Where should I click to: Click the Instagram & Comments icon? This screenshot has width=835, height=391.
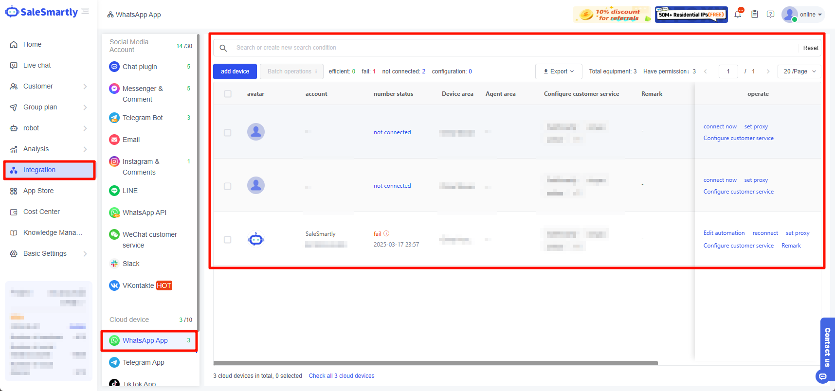114,161
